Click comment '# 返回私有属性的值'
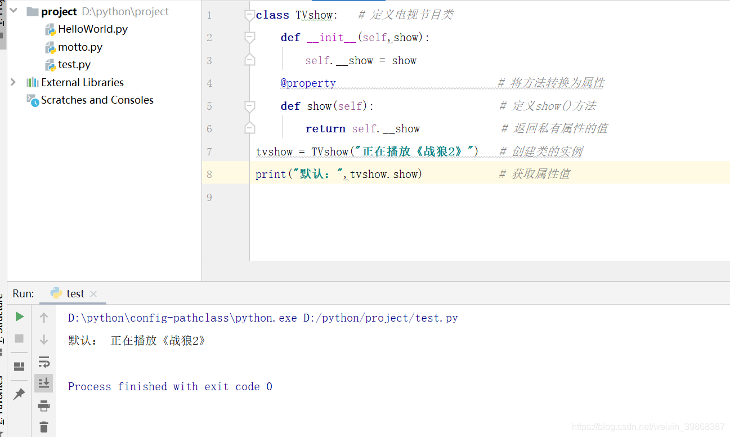The height and width of the screenshot is (437, 730). [x=554, y=128]
